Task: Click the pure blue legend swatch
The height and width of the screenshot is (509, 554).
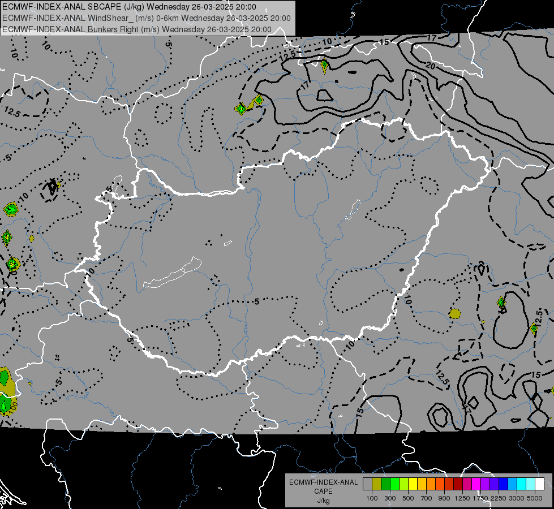Action: 504,484
